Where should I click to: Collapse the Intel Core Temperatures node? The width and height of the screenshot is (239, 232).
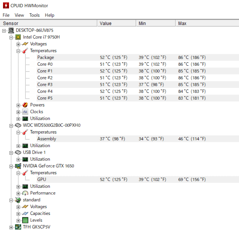pos(18,51)
